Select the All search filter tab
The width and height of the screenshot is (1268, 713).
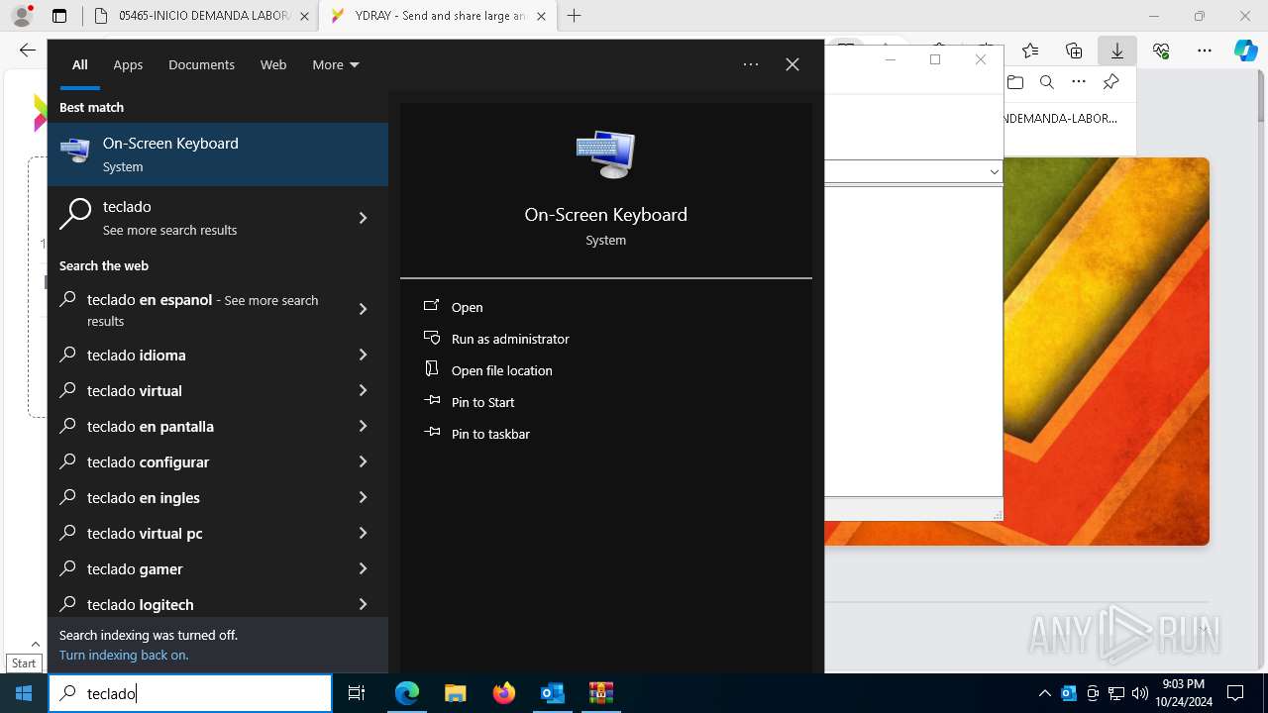click(x=80, y=64)
